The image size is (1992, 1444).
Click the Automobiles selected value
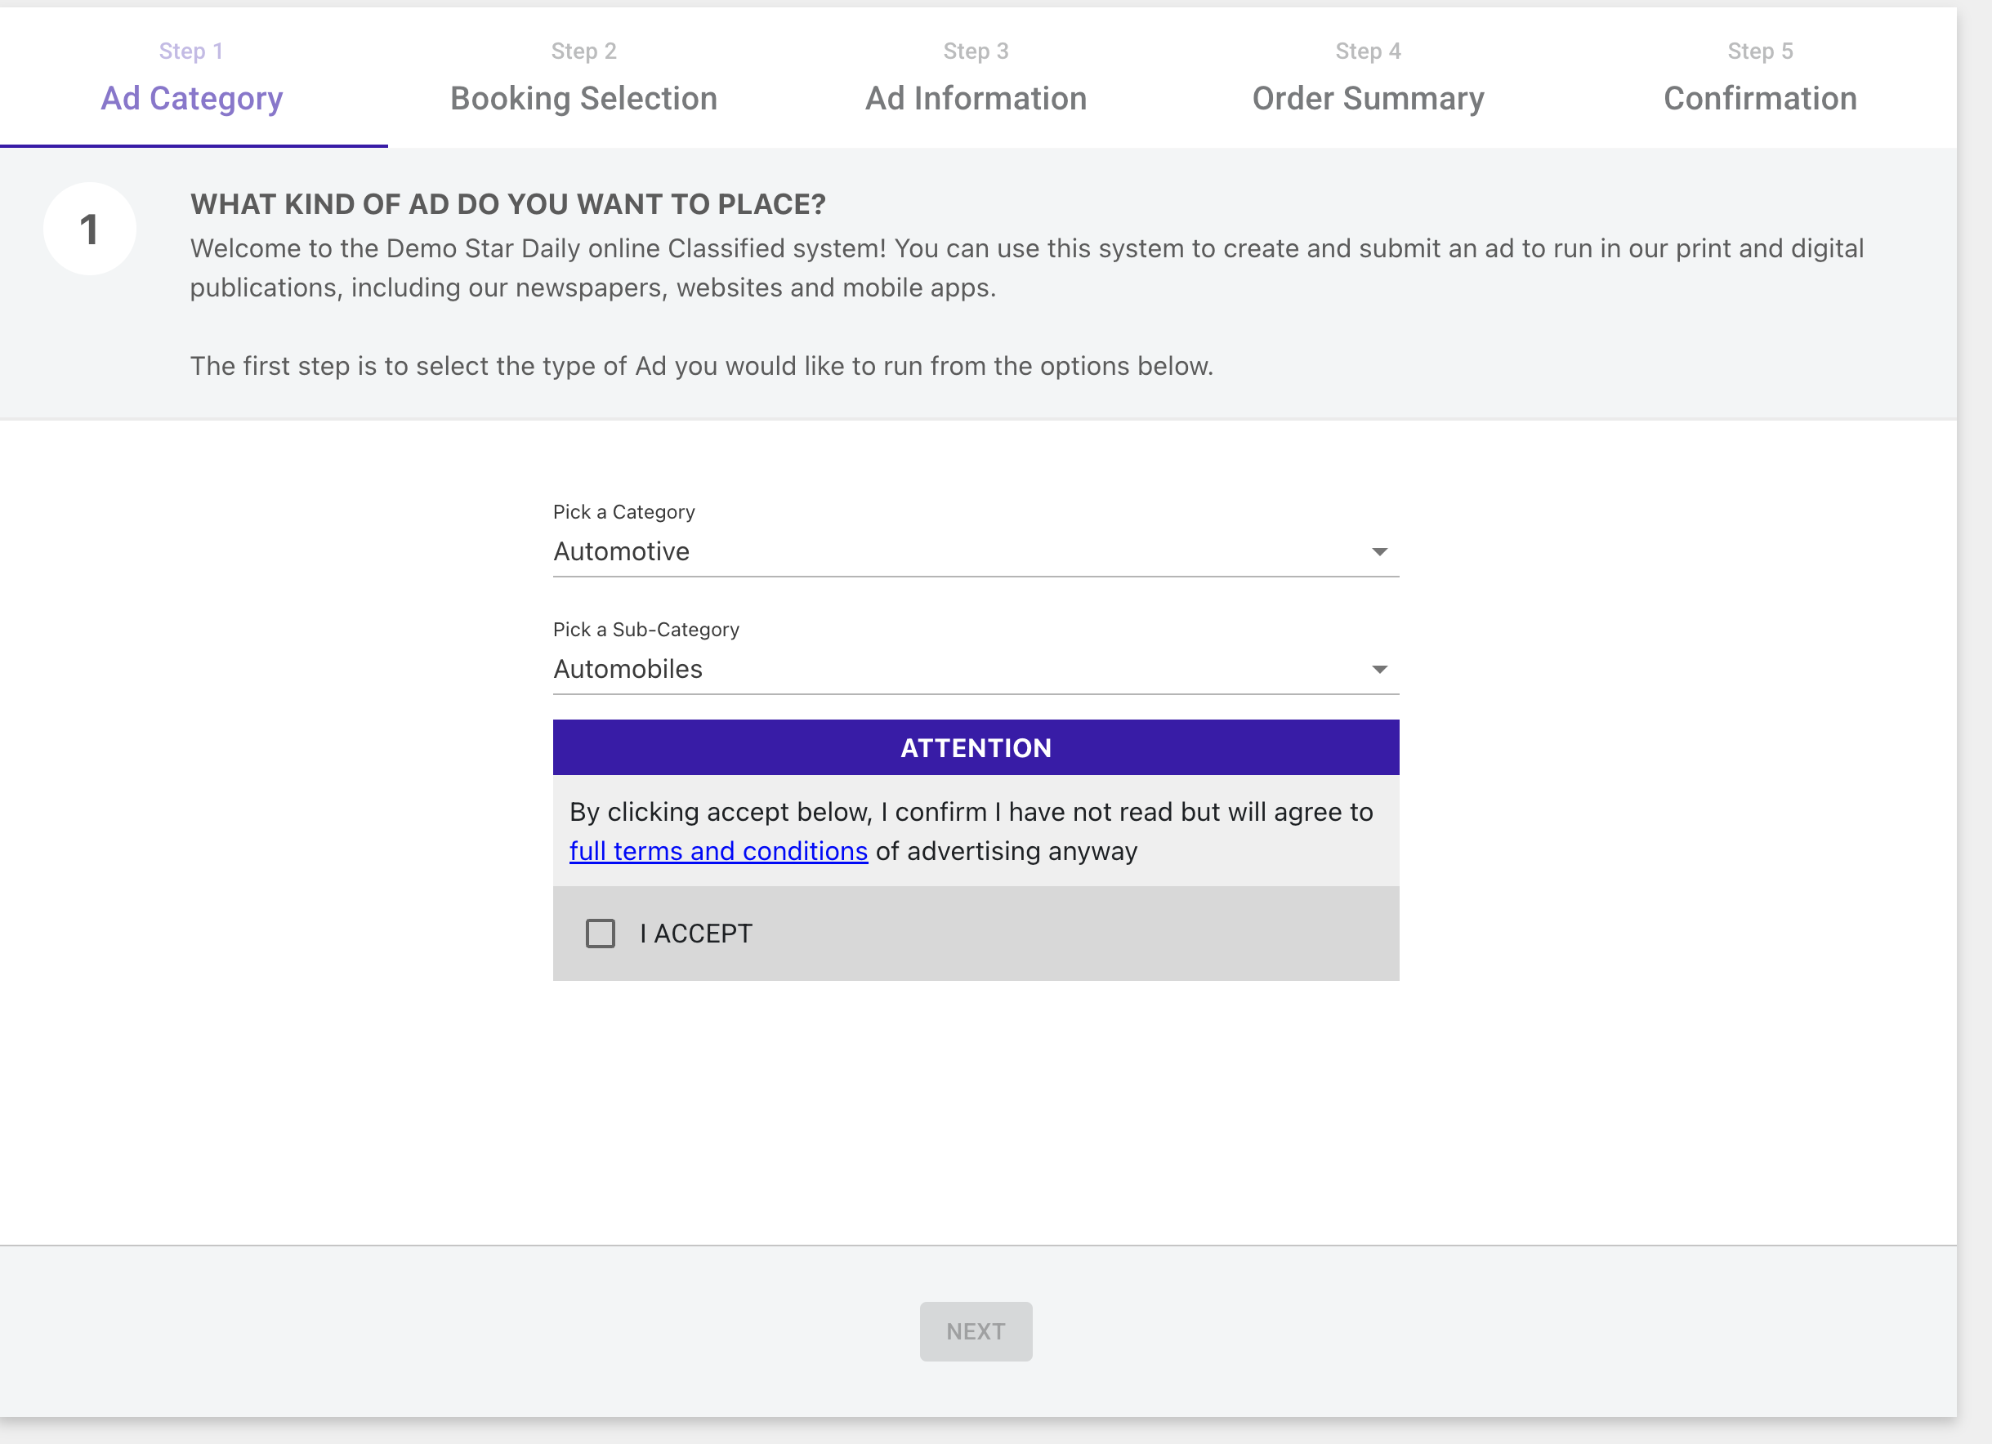(628, 670)
